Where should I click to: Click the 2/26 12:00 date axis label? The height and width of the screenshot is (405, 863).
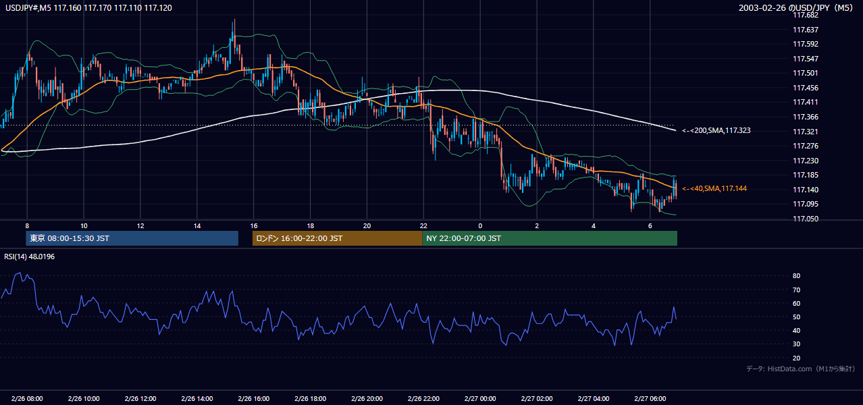[x=140, y=399]
